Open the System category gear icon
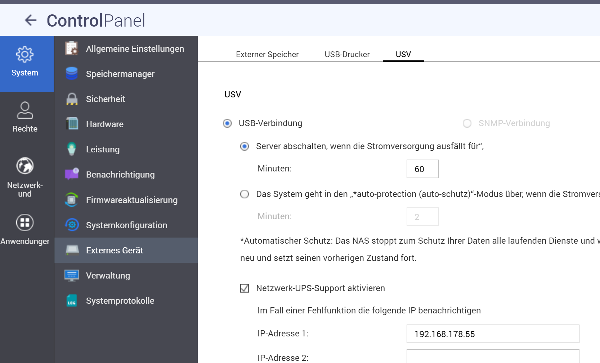 pyautogui.click(x=25, y=55)
